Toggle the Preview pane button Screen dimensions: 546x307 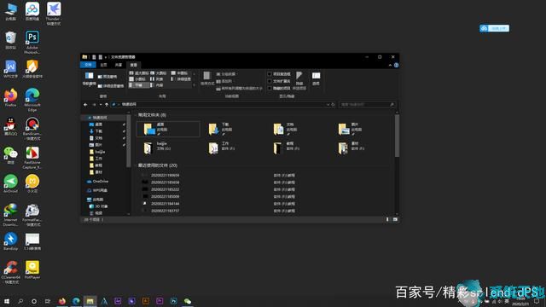click(107, 77)
